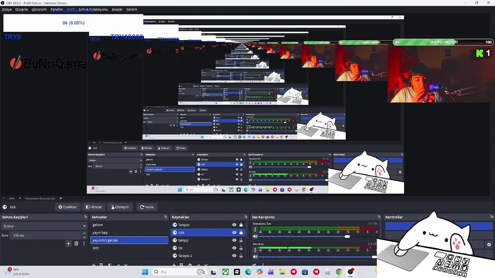495x278 pixels.
Task: Hide the Tarayıcı source with eye icon
Action: point(234,225)
